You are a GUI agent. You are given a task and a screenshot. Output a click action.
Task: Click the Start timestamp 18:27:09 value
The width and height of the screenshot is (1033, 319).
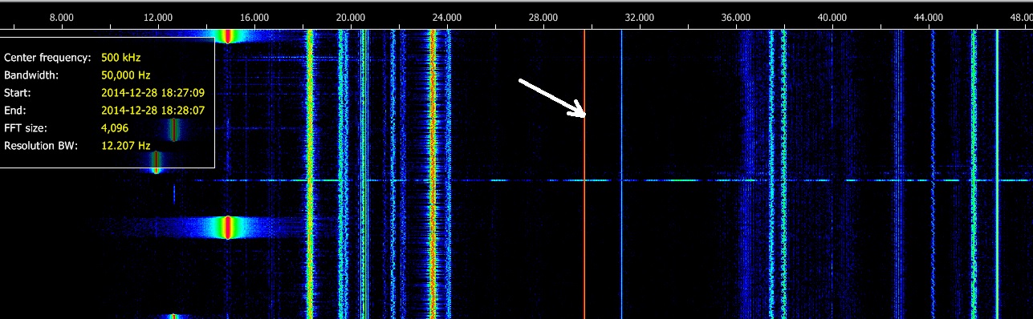(x=153, y=93)
